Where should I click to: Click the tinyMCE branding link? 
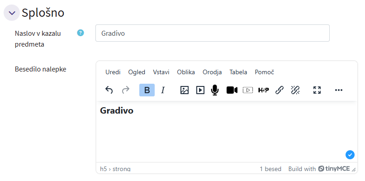(x=334, y=169)
